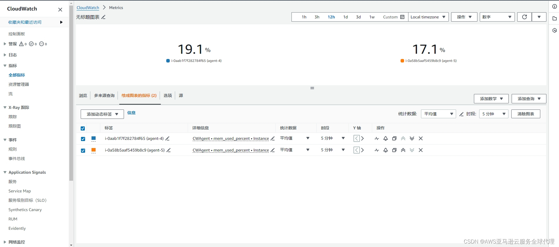
Task: Remove the agent-5 metric row
Action: [x=421, y=150]
